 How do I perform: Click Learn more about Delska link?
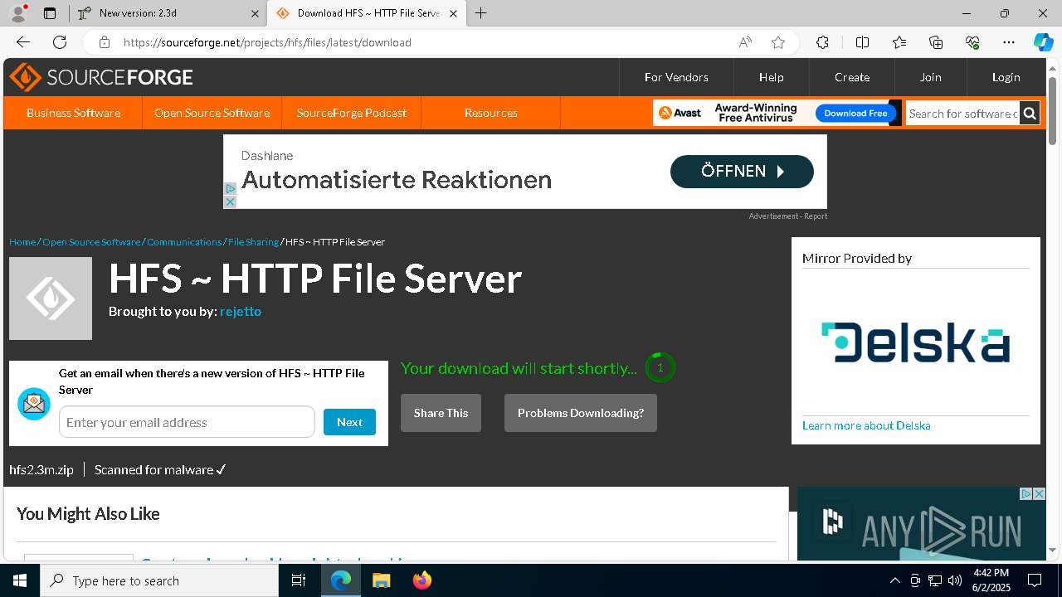click(x=866, y=425)
